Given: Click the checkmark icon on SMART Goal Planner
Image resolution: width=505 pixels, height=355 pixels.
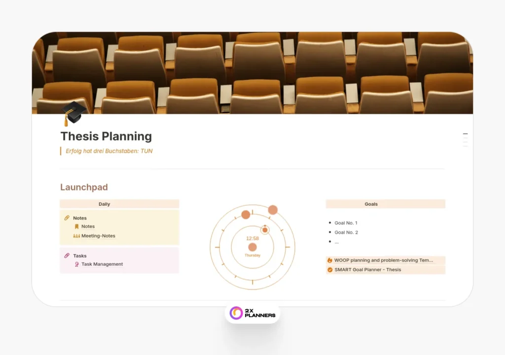Looking at the screenshot, I should [329, 269].
